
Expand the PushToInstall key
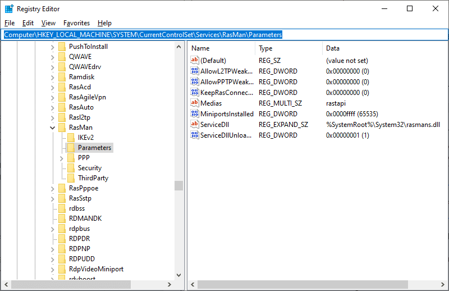point(52,47)
